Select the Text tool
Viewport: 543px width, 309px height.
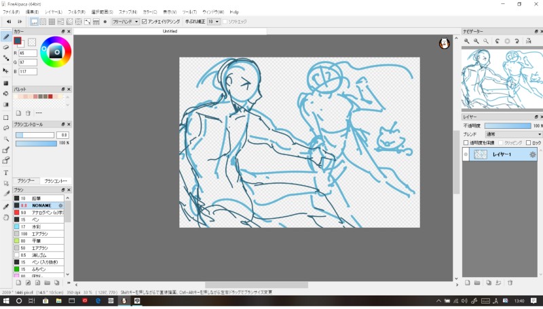pos(6,173)
